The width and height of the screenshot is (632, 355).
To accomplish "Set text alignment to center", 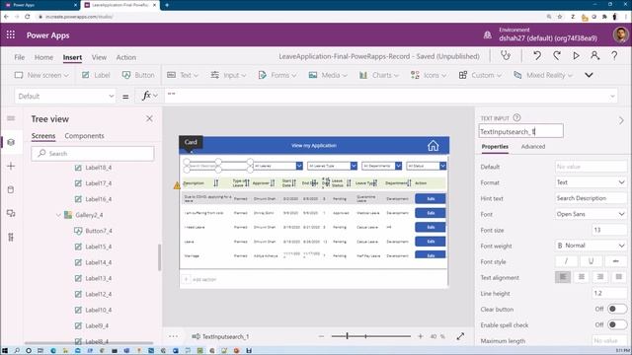I will click(582, 277).
